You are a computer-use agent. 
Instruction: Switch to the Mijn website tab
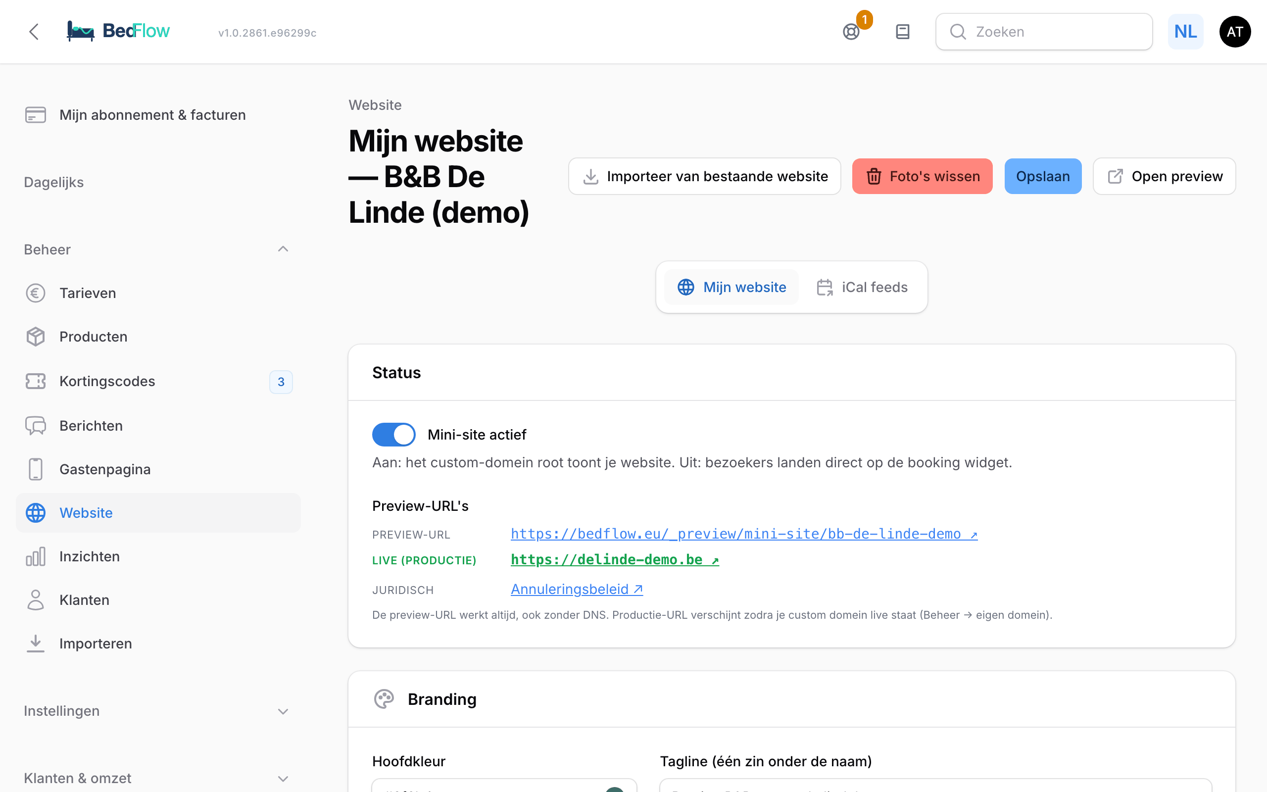[x=731, y=287]
